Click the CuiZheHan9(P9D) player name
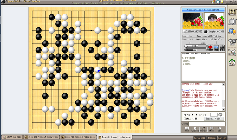 pos(194,31)
